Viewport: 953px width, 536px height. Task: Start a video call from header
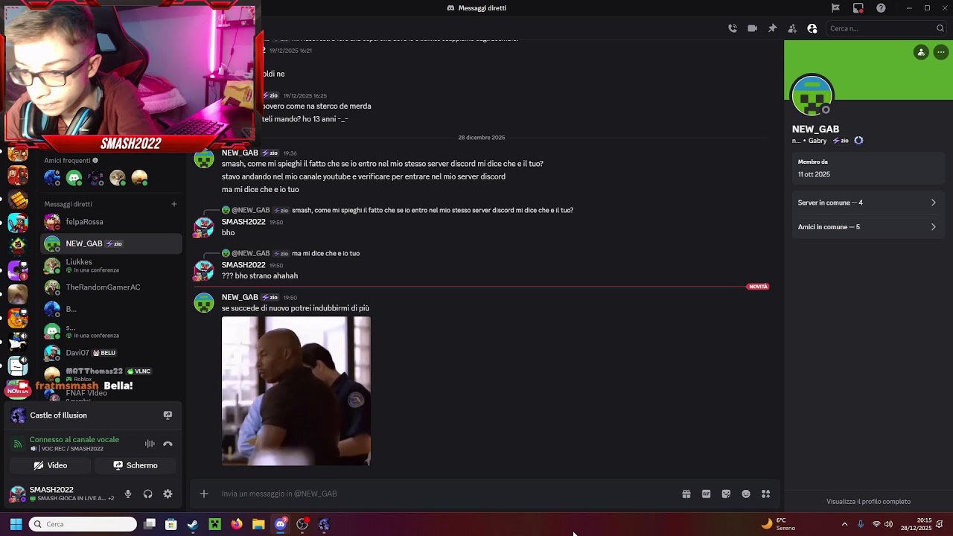(x=753, y=28)
